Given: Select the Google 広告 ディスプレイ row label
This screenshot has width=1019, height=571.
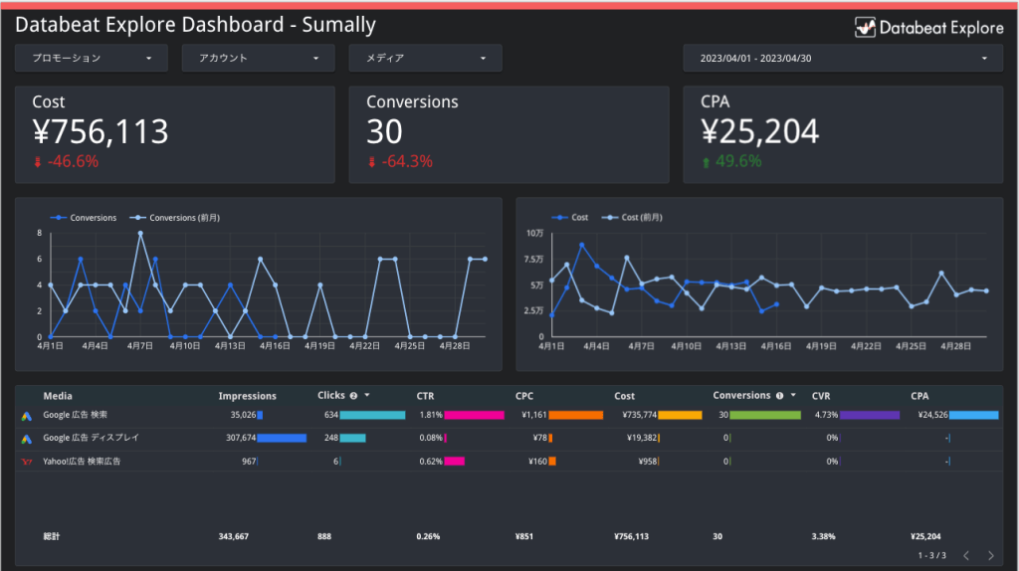Looking at the screenshot, I should point(91,438).
